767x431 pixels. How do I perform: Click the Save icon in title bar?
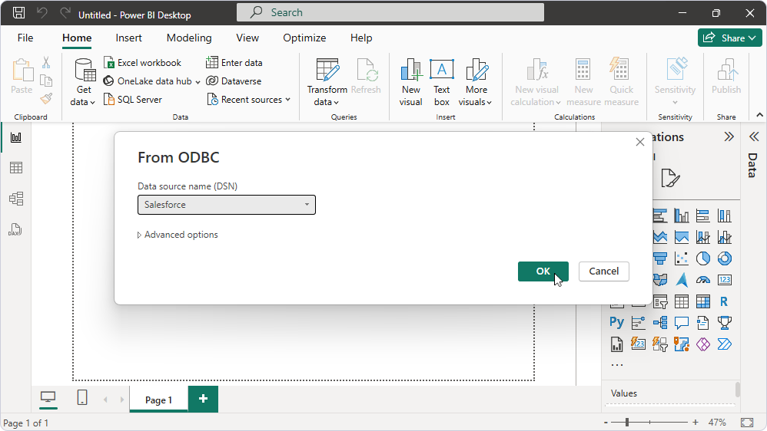coord(18,13)
